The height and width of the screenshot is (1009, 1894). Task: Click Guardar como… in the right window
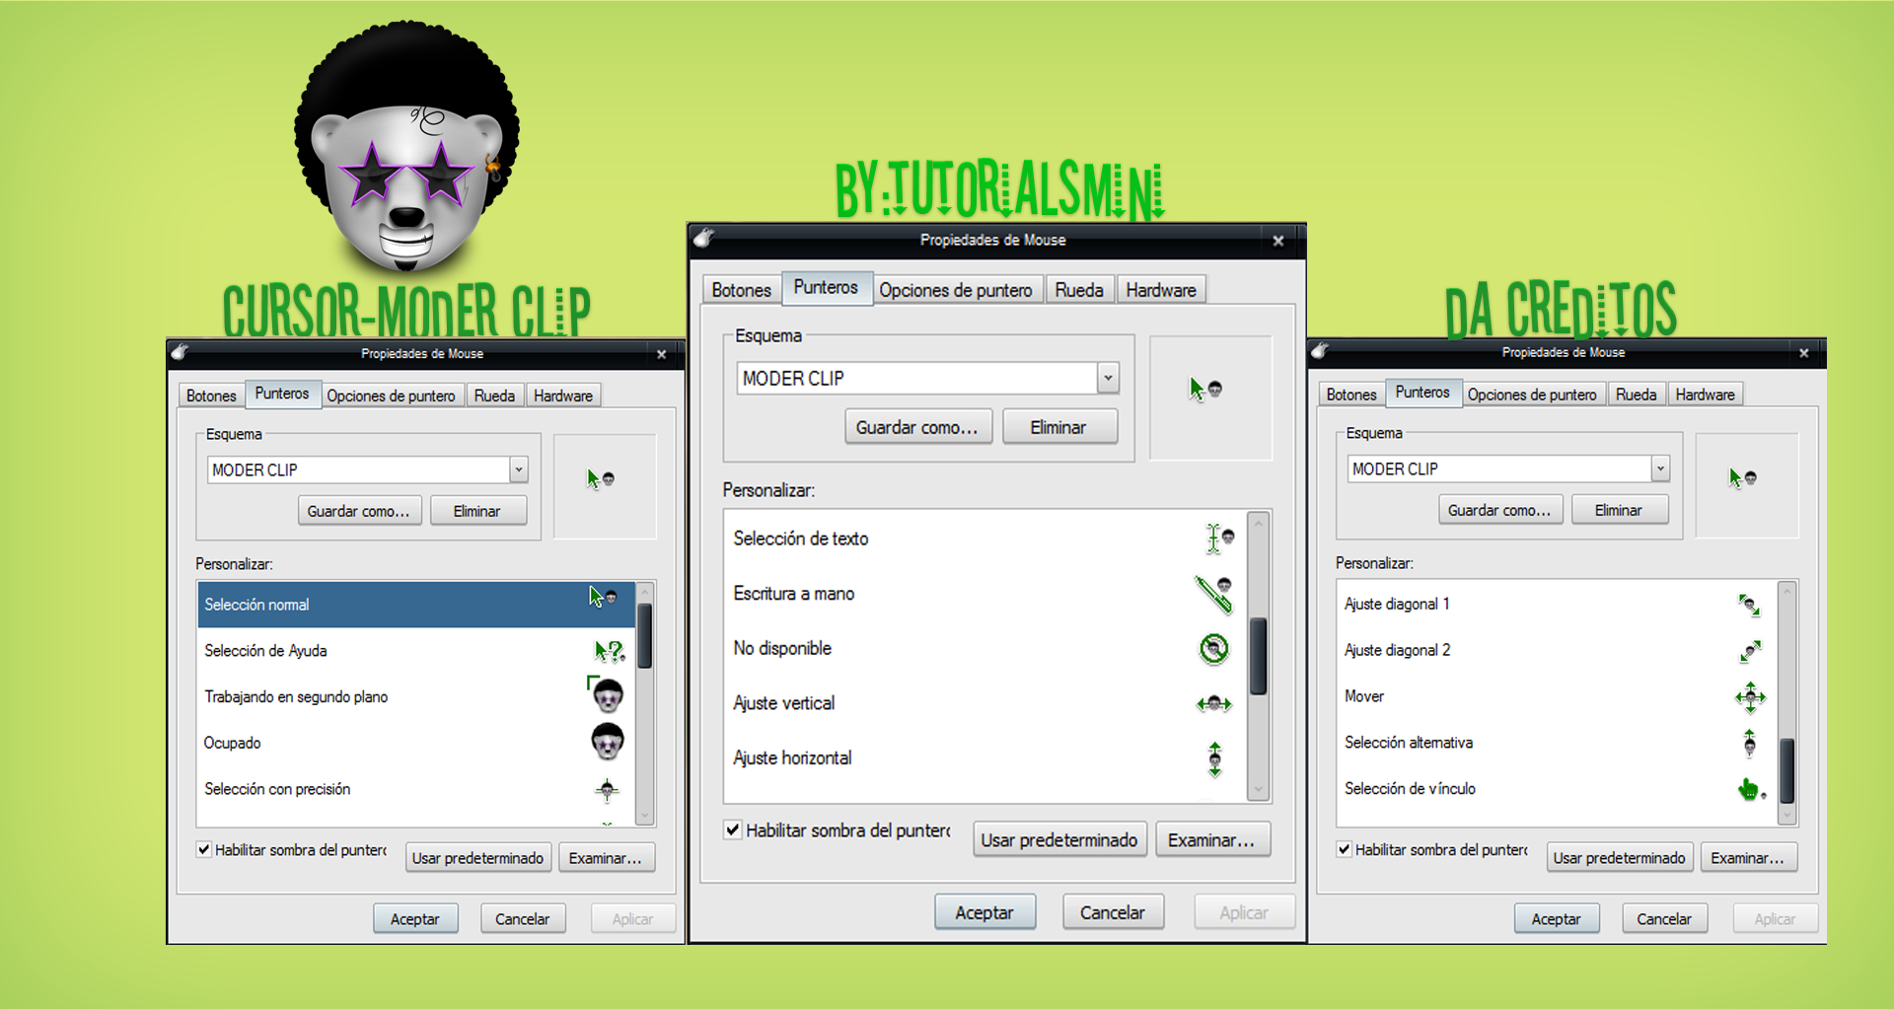coord(1499,510)
